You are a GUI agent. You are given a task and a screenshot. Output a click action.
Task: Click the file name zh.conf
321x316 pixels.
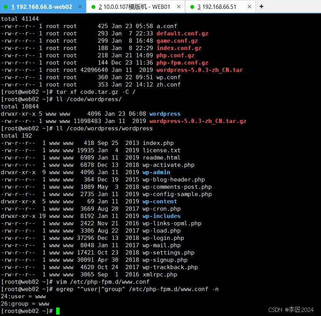168,85
